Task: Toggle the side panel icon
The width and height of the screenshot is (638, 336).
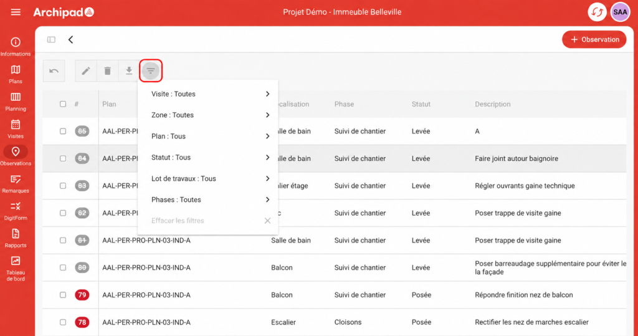Action: 51,39
